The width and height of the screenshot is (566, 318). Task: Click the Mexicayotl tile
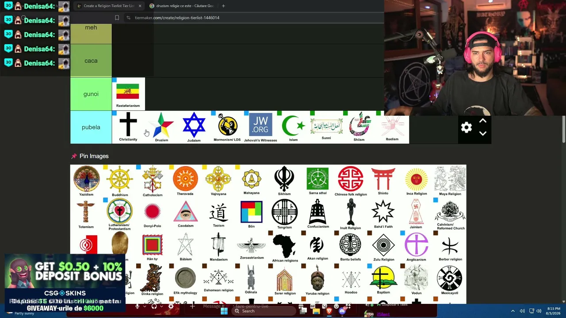click(450, 280)
